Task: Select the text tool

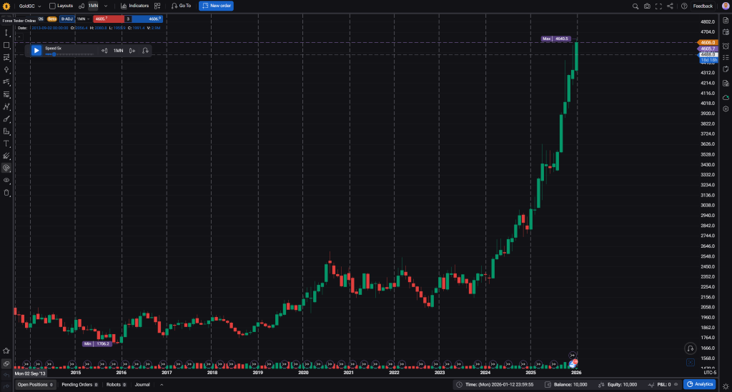Action: tap(6, 144)
